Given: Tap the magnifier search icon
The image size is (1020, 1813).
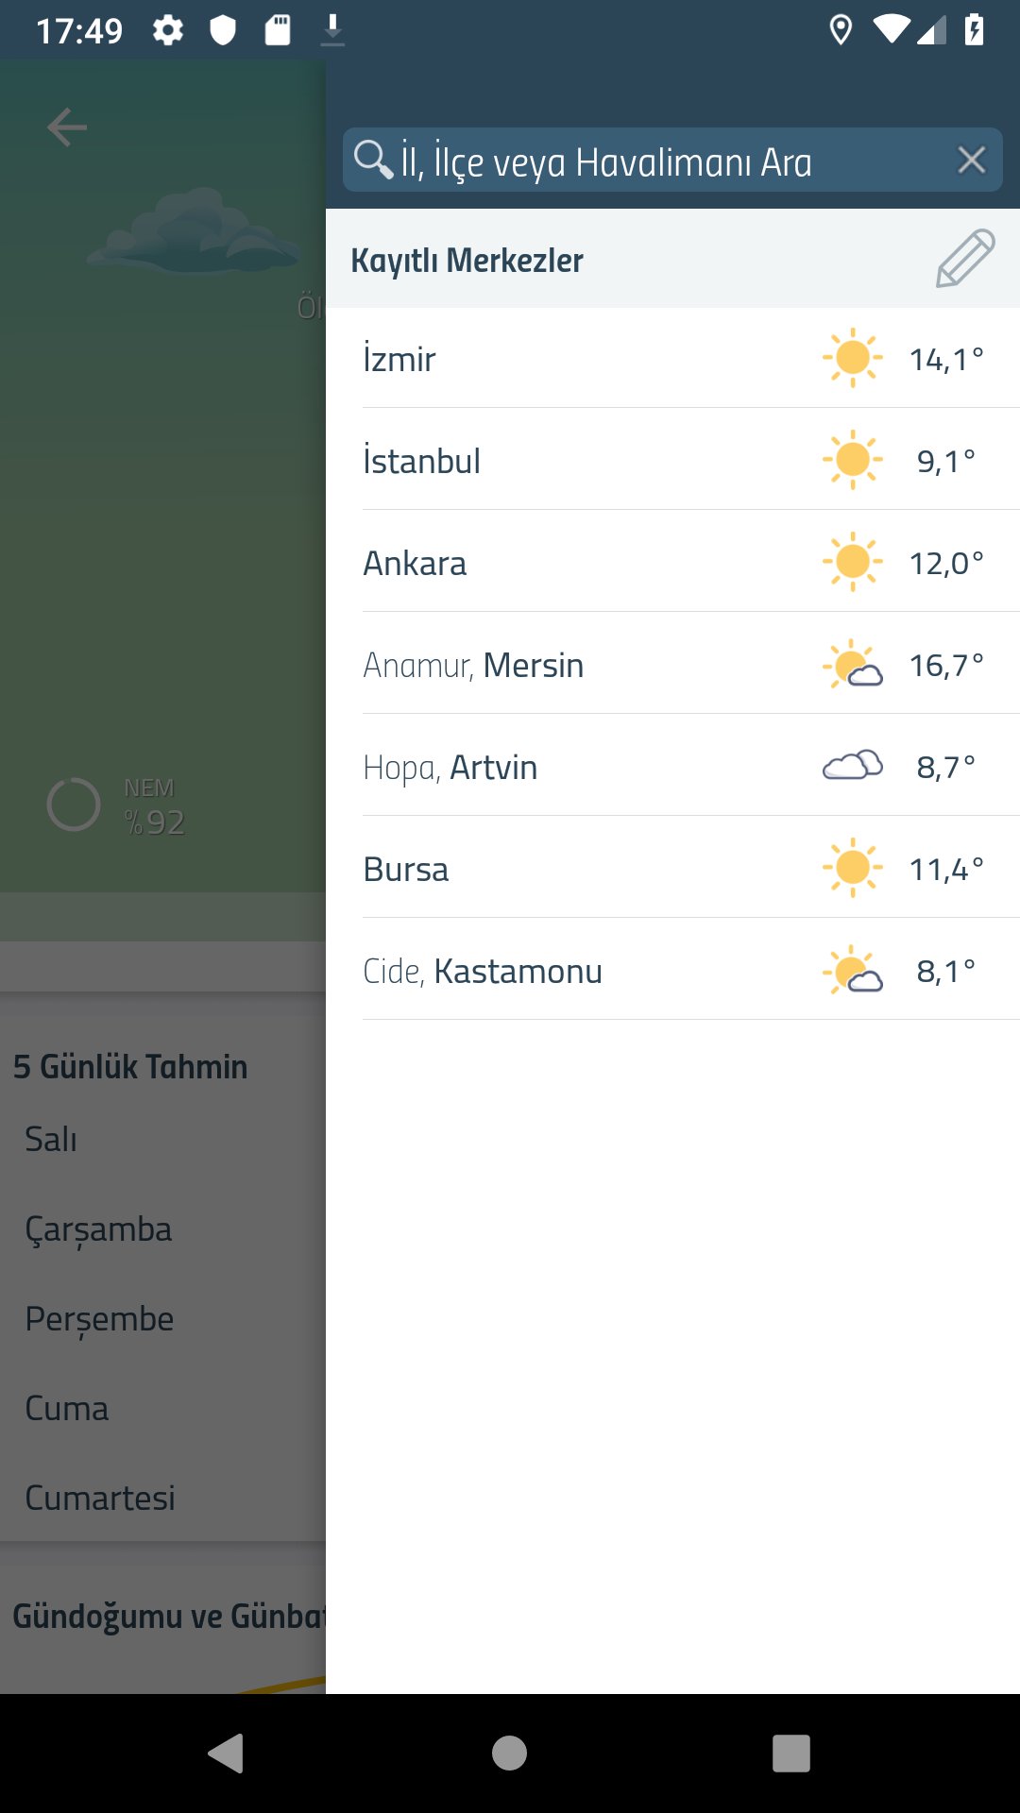Looking at the screenshot, I should pos(372,160).
